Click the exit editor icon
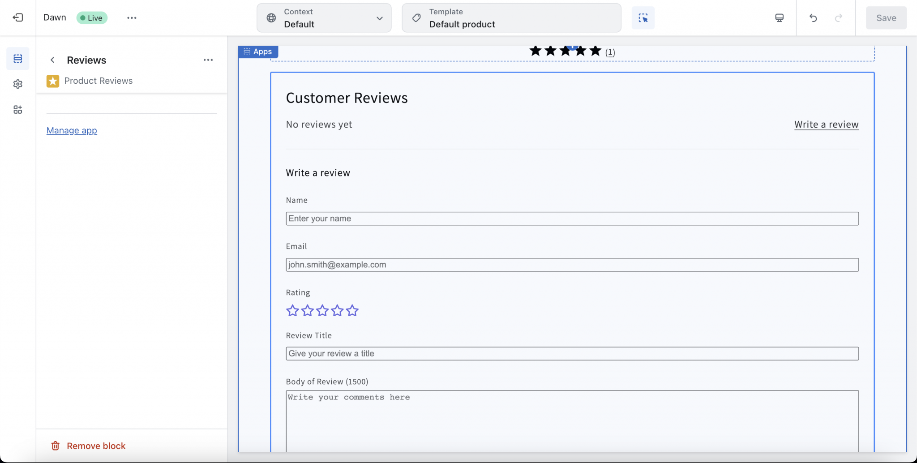Image resolution: width=917 pixels, height=463 pixels. (x=18, y=17)
